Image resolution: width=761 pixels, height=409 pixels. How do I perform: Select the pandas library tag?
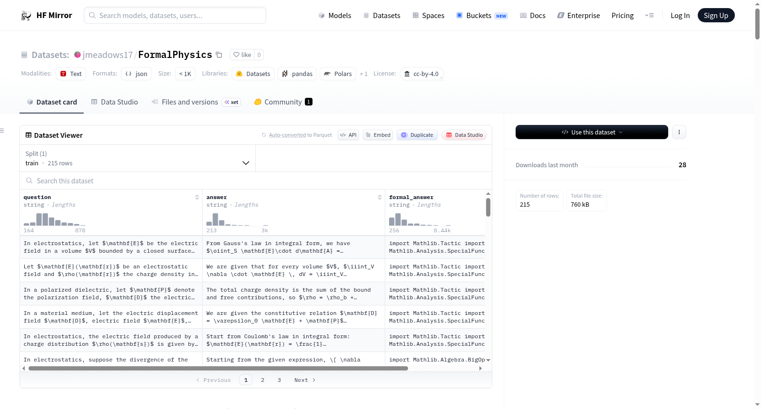tap(297, 74)
